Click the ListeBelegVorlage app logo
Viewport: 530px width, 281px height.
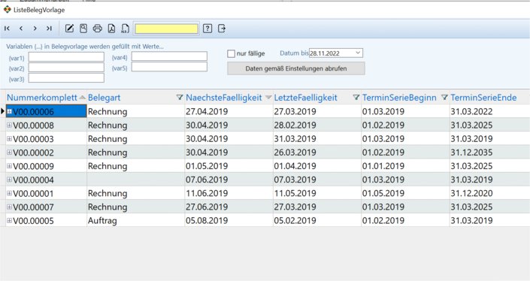(7, 10)
